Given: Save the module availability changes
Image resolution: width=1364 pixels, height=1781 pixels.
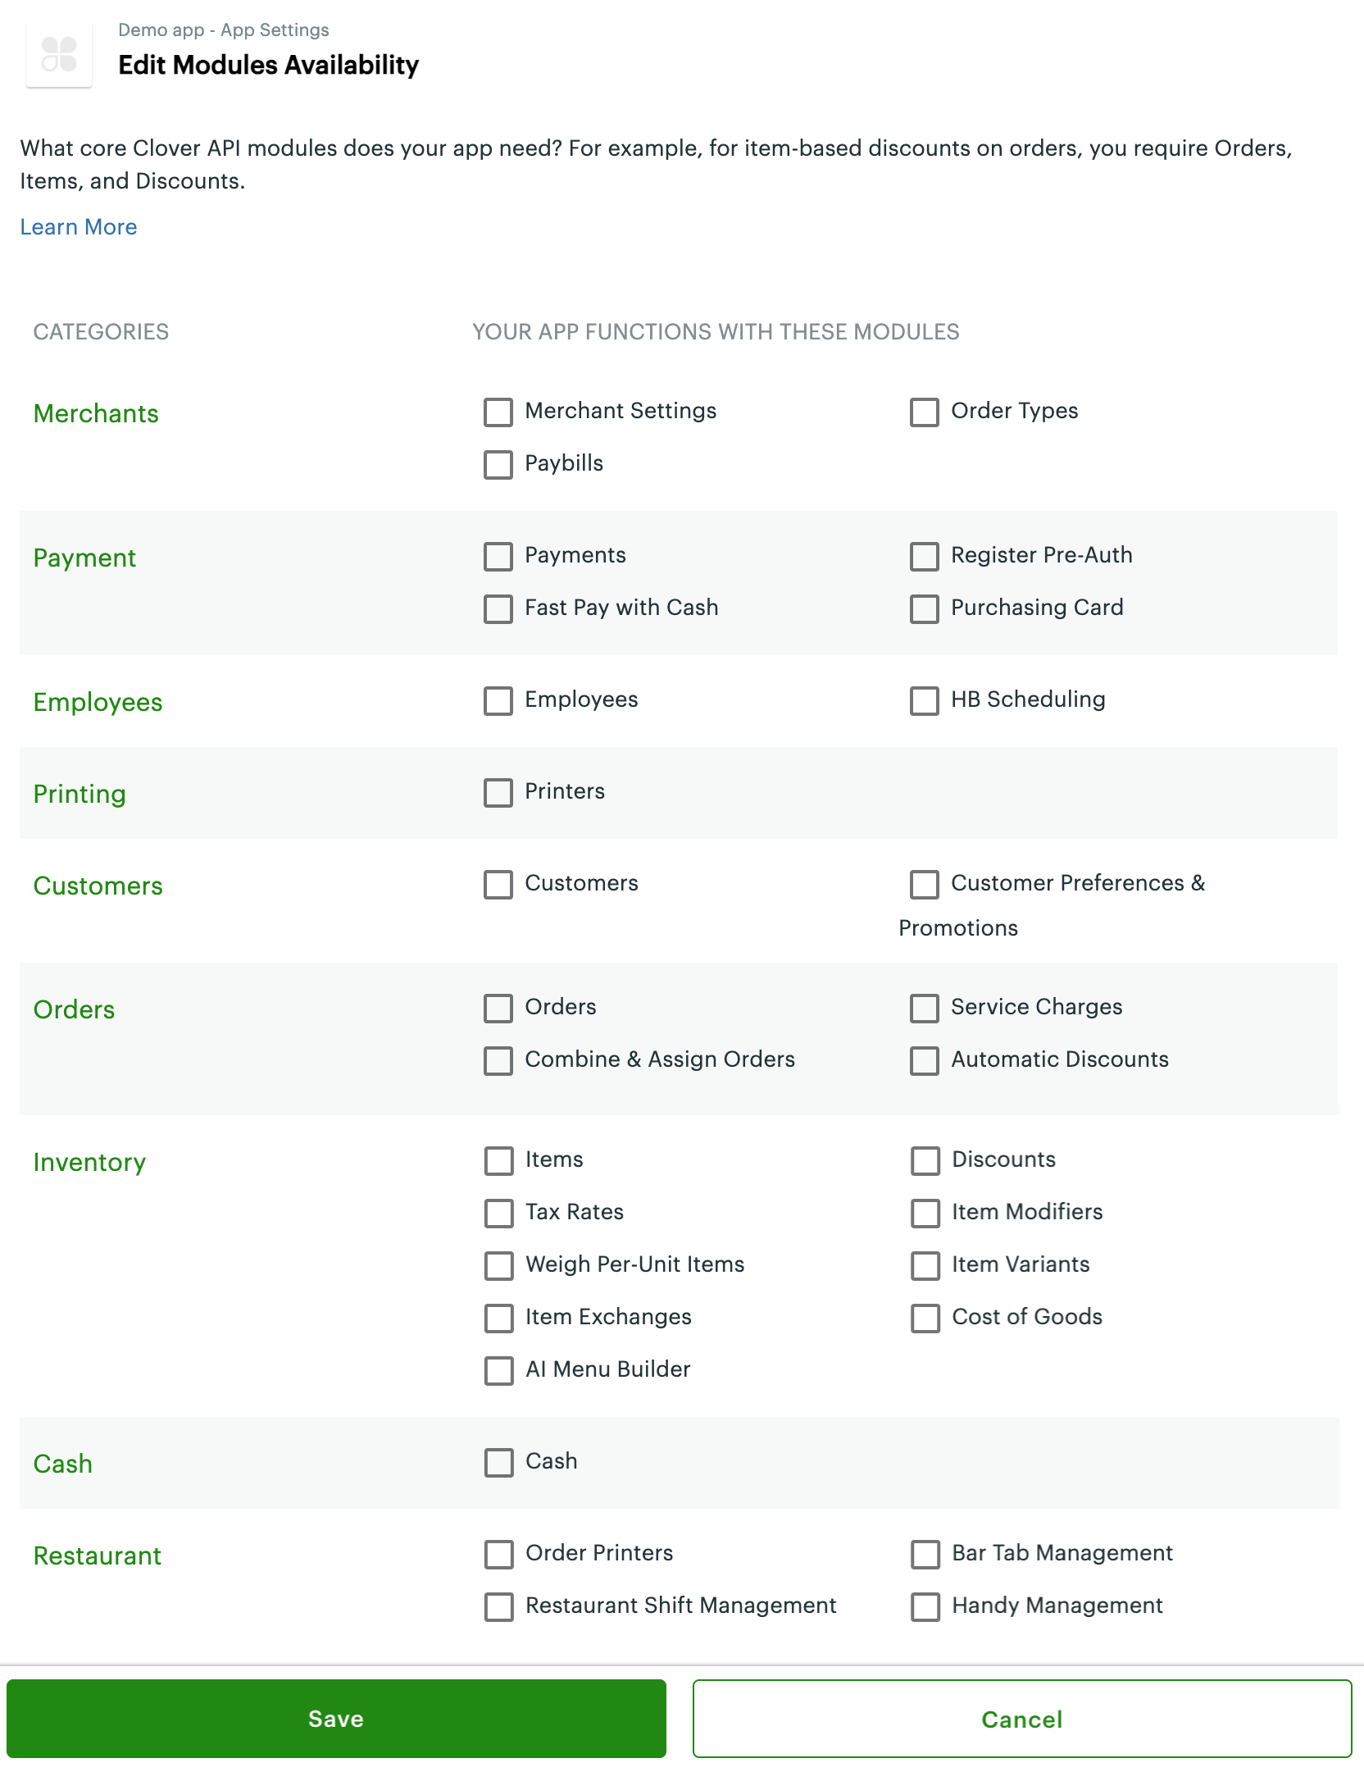Looking at the screenshot, I should click(336, 1719).
